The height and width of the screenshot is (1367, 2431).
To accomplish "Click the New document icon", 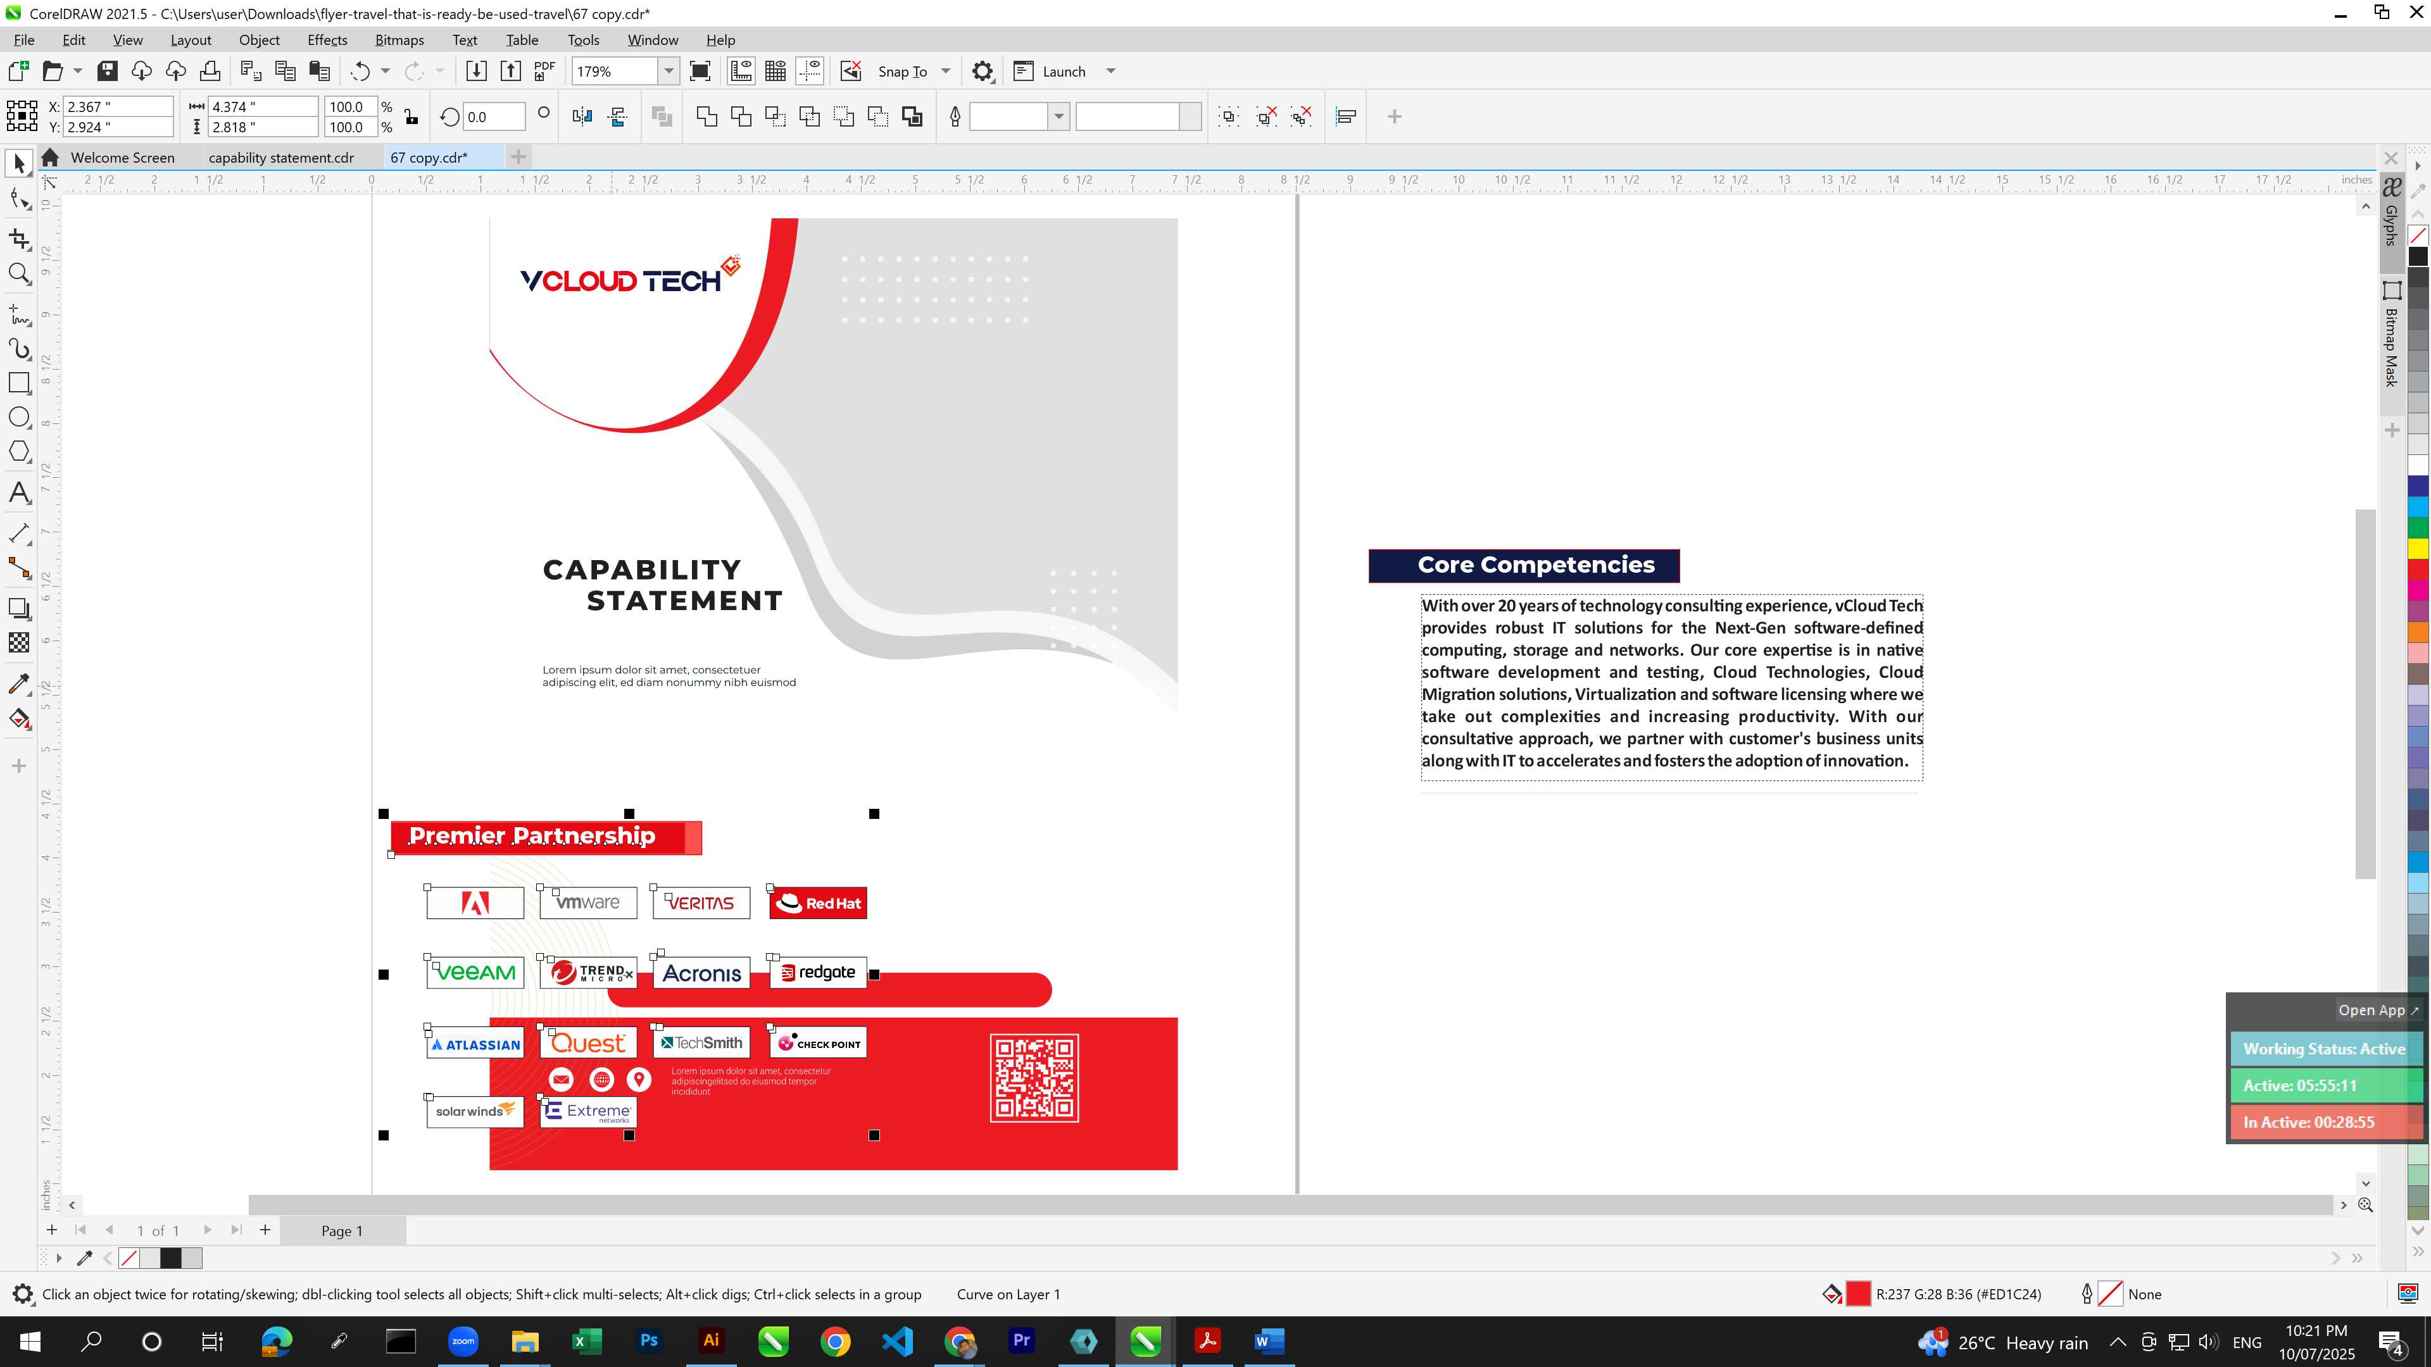I will click(x=19, y=71).
